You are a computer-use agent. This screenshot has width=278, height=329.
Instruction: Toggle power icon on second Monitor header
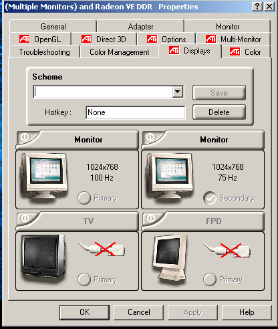[x=151, y=136]
